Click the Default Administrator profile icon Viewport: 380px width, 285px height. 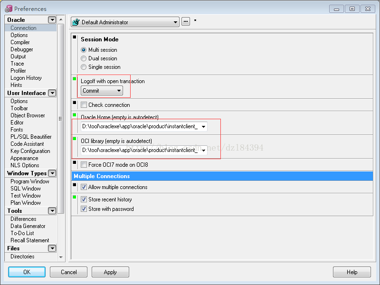coord(76,22)
